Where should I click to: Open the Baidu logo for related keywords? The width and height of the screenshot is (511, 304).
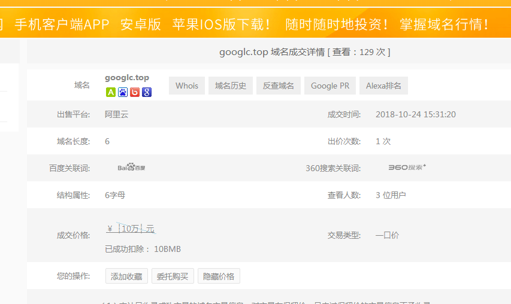(x=131, y=168)
